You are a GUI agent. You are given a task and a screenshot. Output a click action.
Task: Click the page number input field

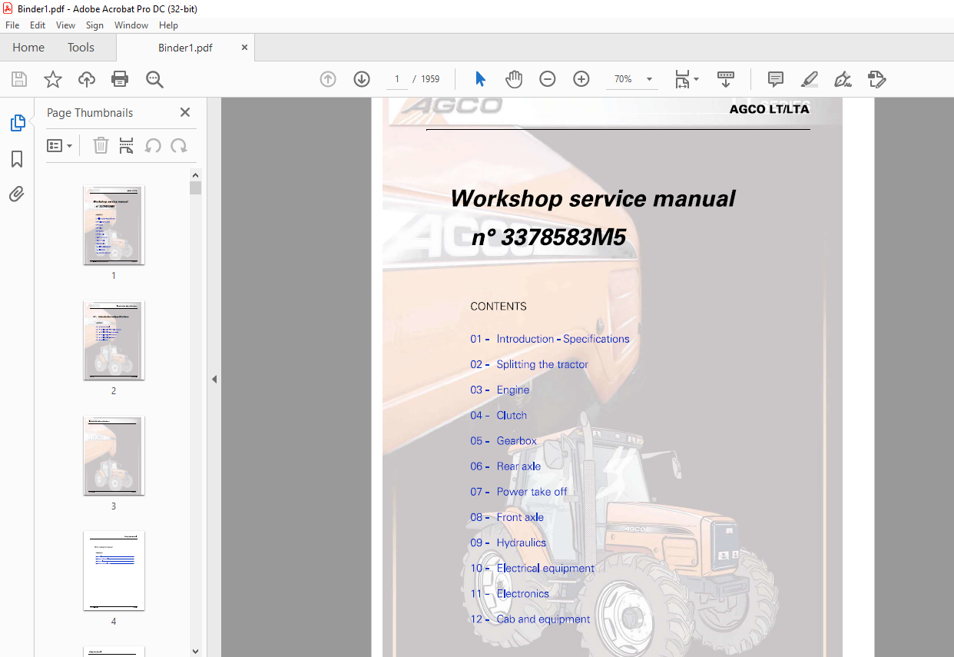pos(397,79)
